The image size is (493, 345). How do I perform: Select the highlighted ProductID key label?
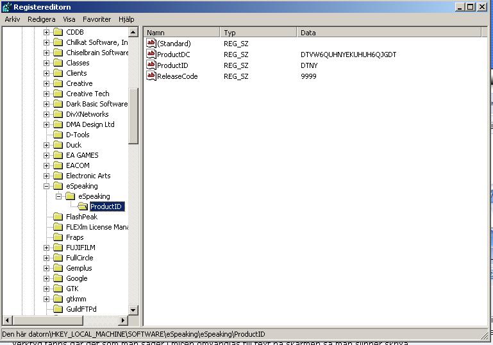(107, 206)
